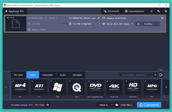Collapse the format panel with double chevron
172x112 pixels.
(161, 70)
